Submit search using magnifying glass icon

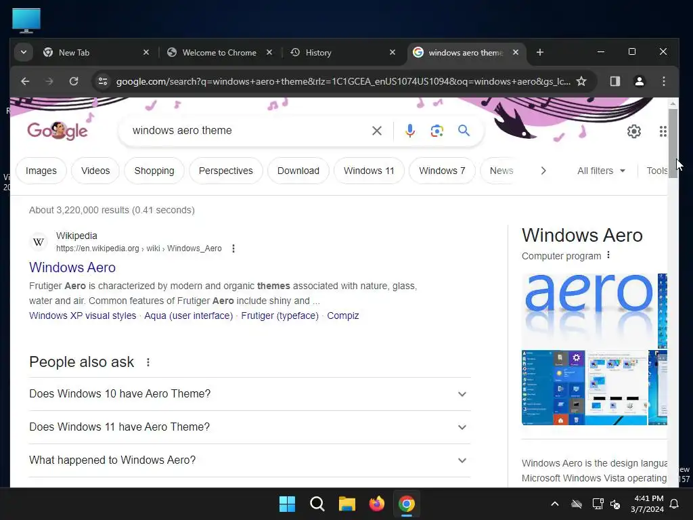pos(464,131)
